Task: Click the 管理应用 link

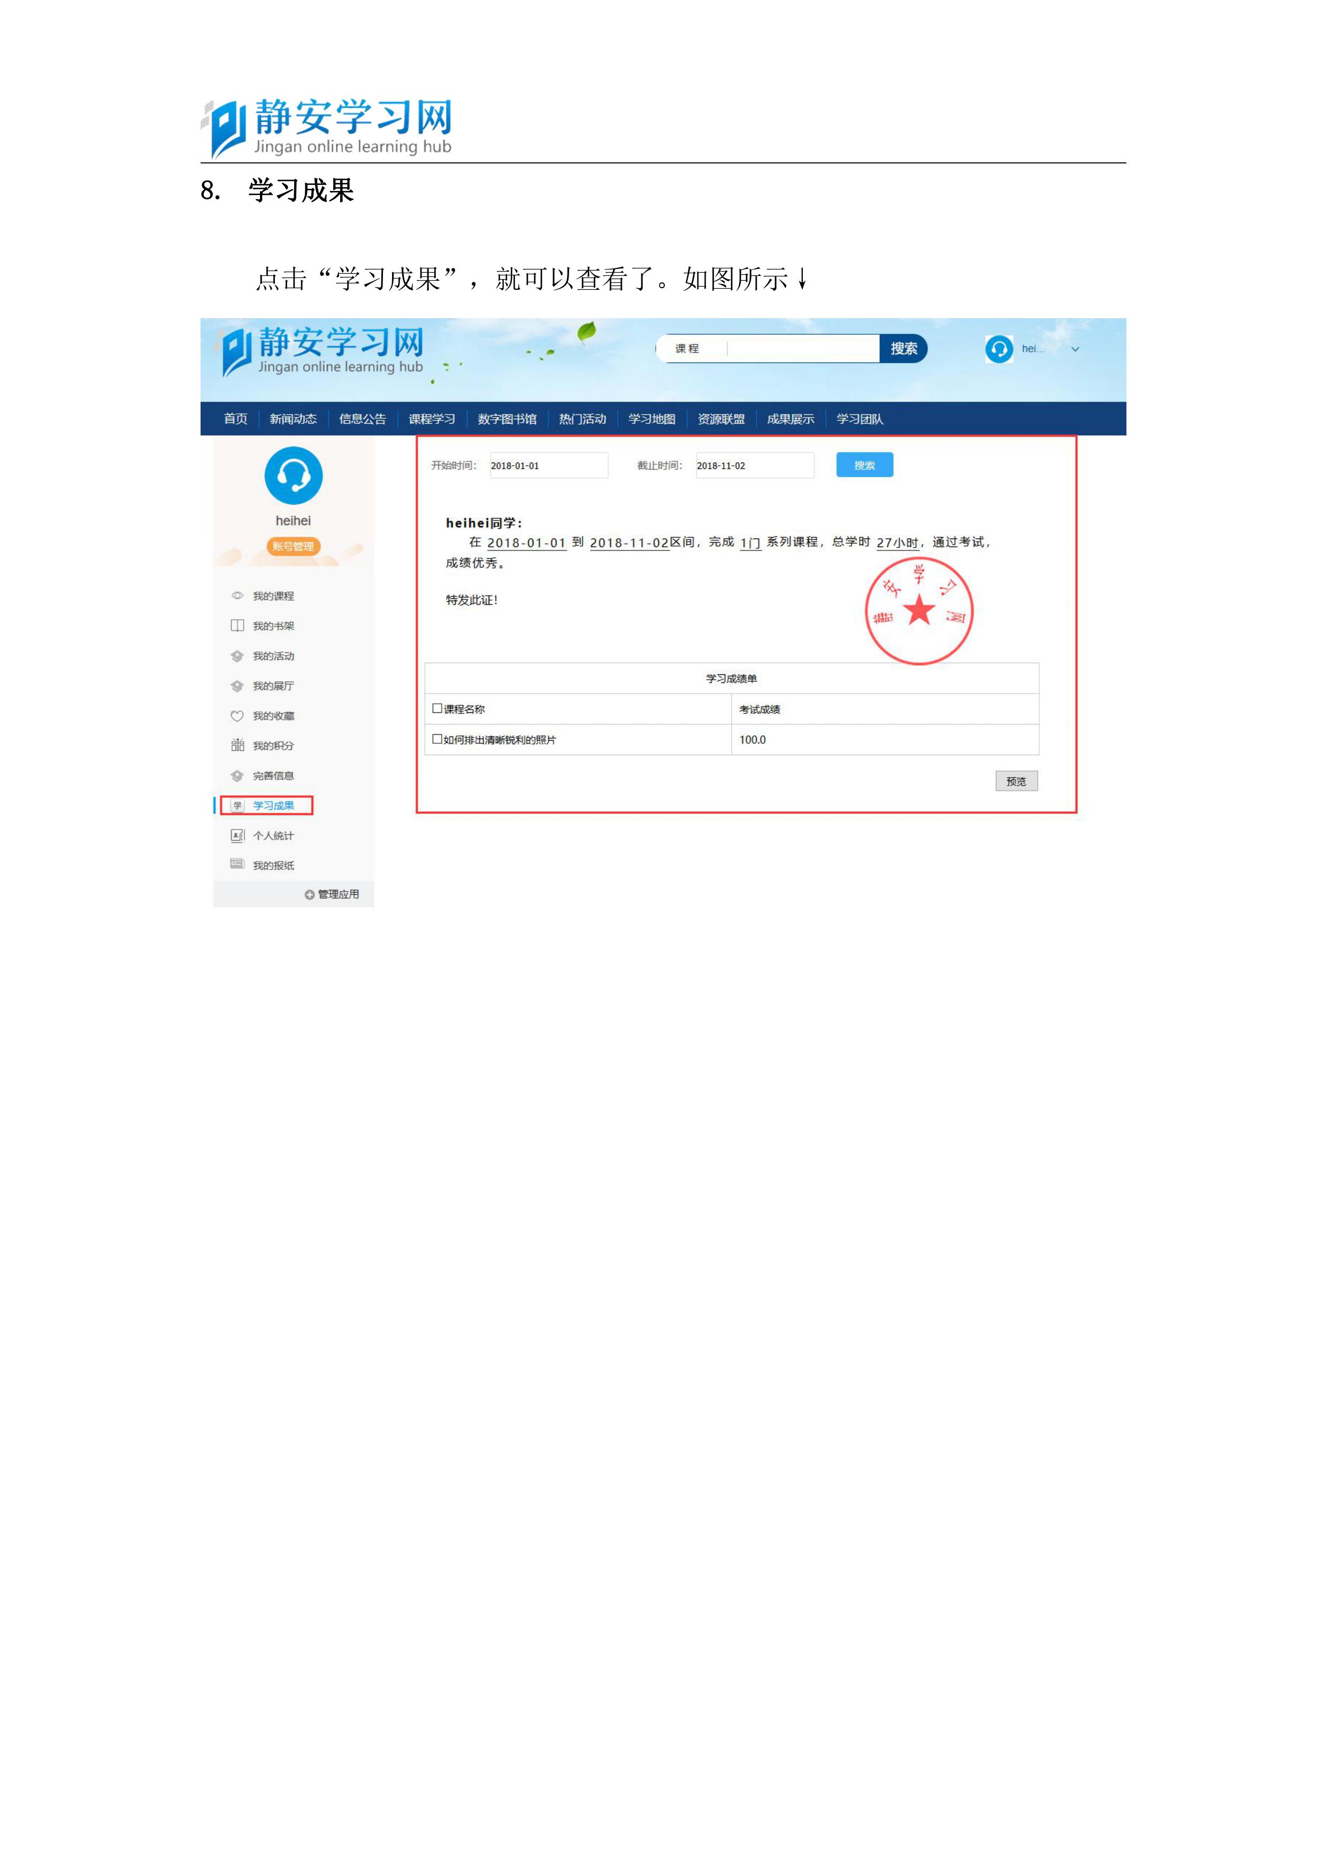Action: pyautogui.click(x=338, y=895)
